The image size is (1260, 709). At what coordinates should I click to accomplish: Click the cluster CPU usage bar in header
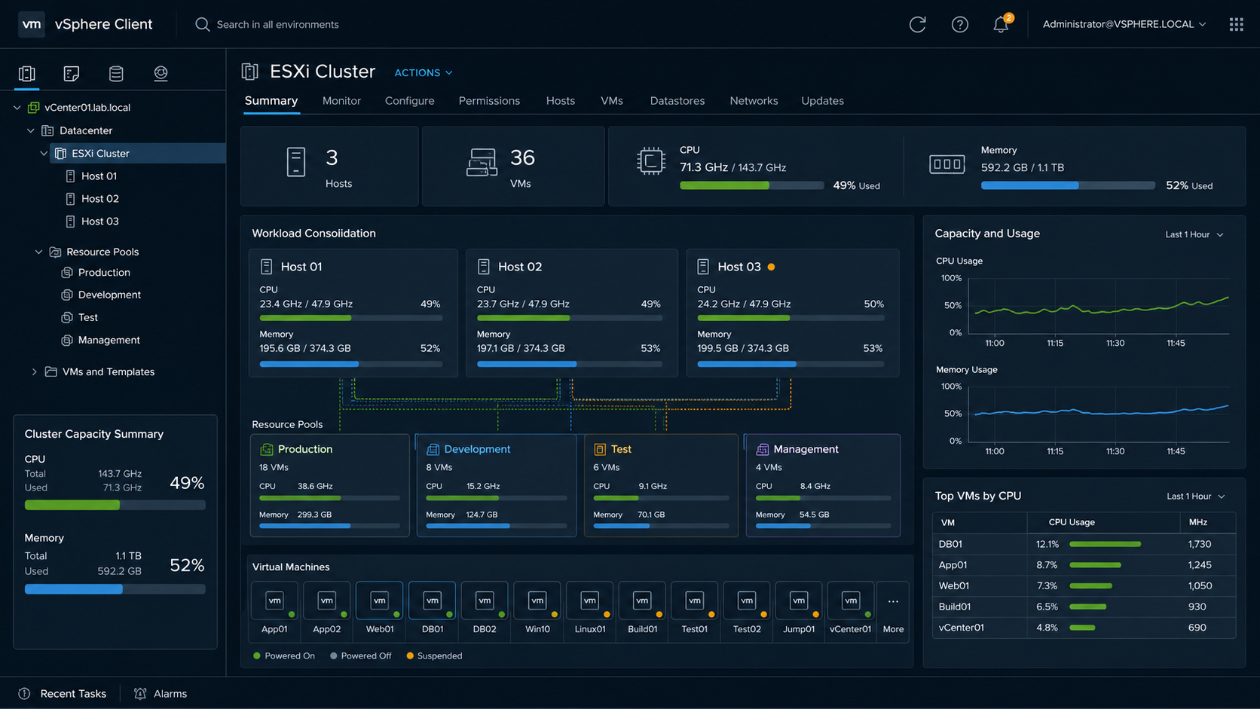(751, 185)
